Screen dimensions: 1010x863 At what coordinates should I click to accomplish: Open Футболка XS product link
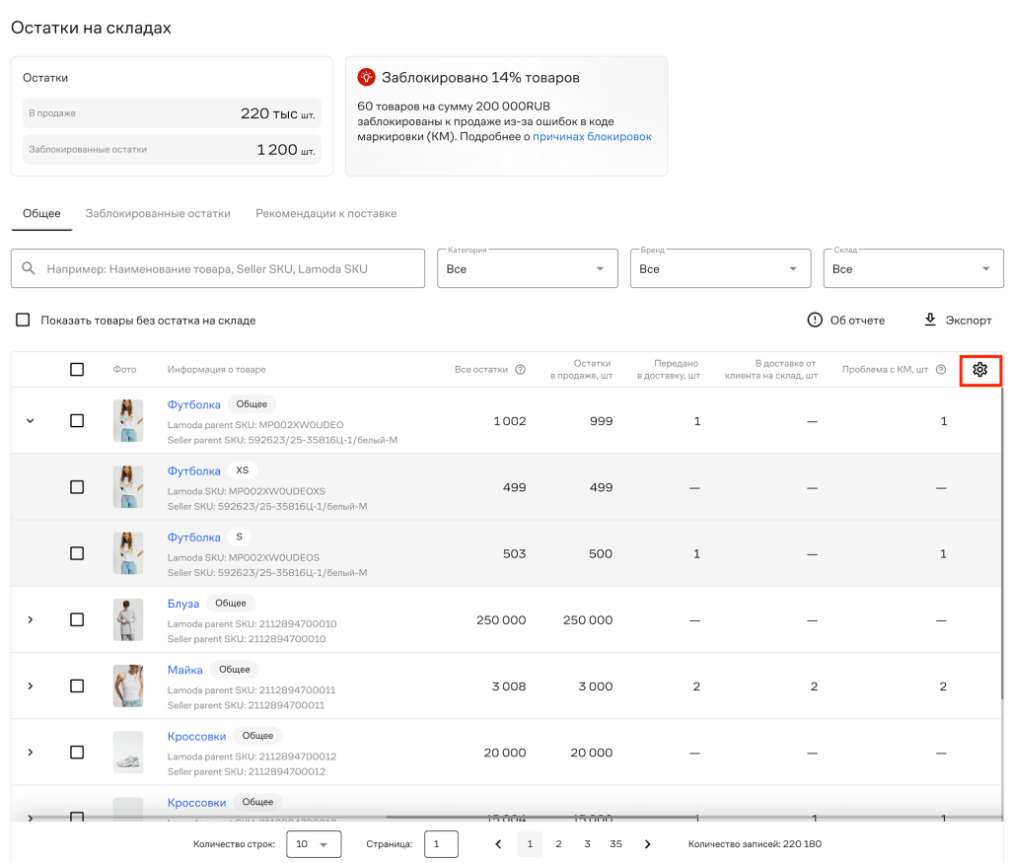tap(194, 470)
